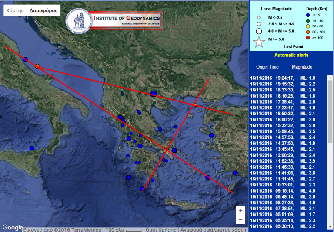Click the large blue marker in northern Greece
The width and height of the screenshot is (334, 232).
click(154, 94)
